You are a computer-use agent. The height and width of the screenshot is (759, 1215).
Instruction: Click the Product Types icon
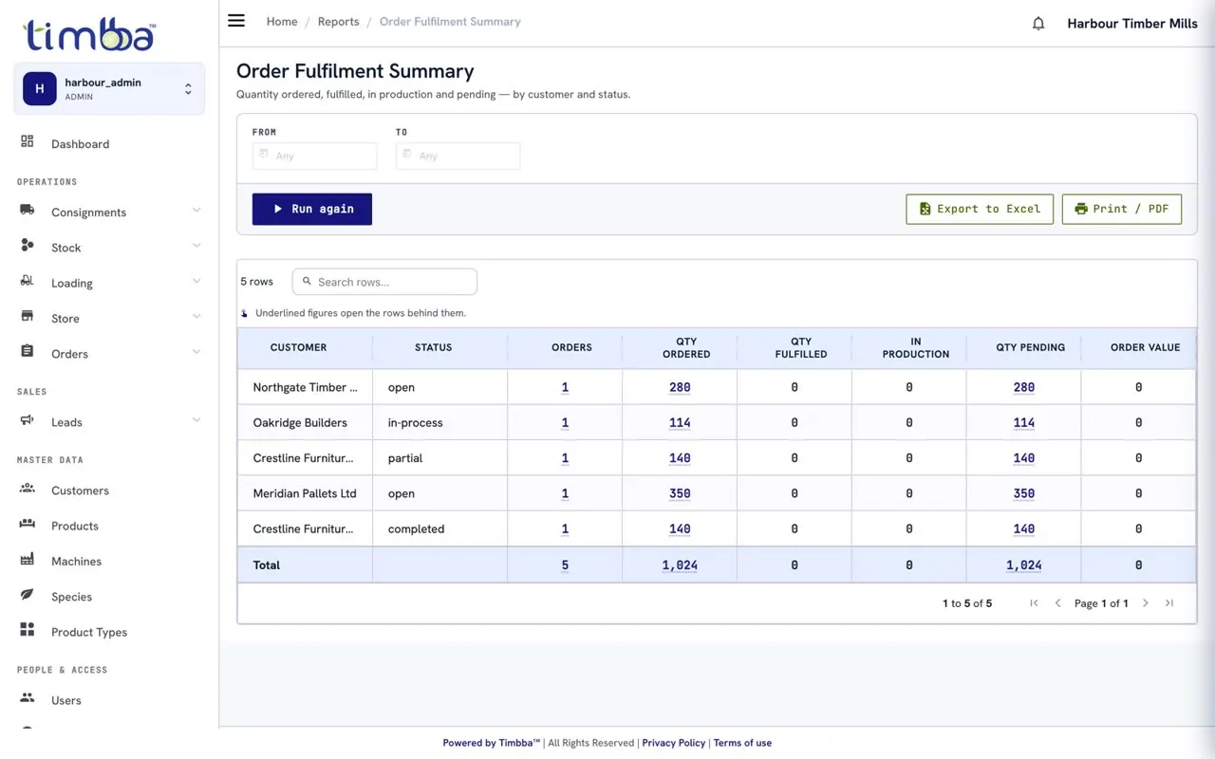click(x=28, y=630)
